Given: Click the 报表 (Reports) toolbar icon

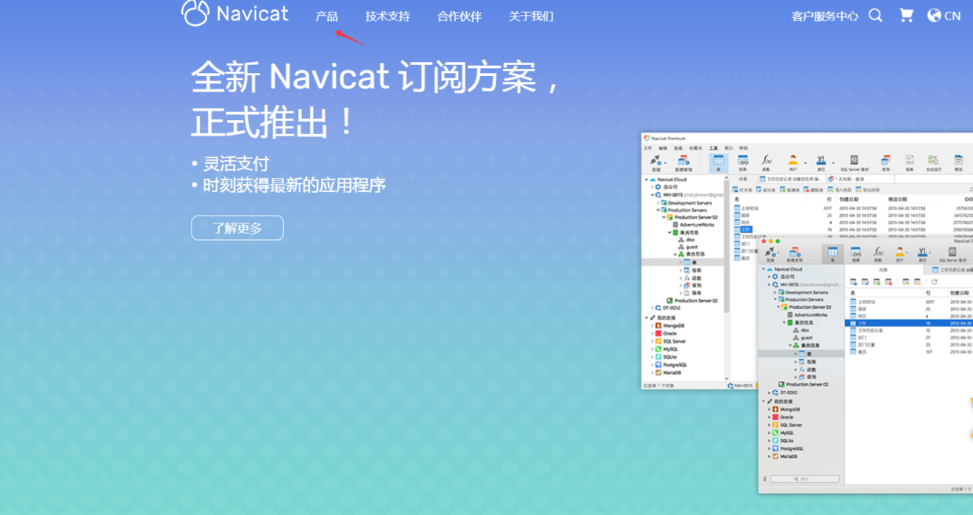Looking at the screenshot, I should [x=909, y=161].
